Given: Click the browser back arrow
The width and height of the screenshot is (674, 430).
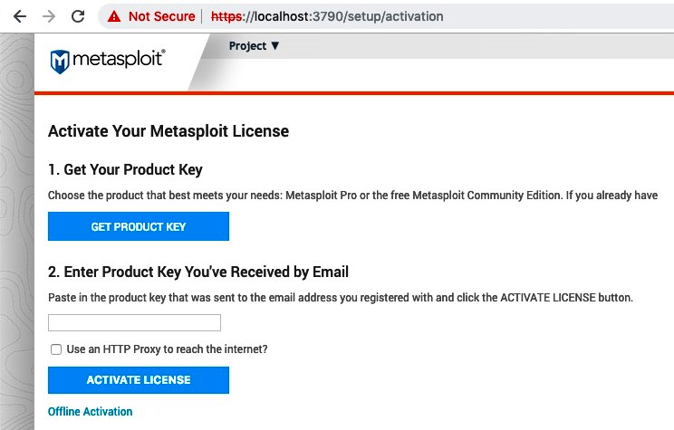Looking at the screenshot, I should [x=19, y=16].
